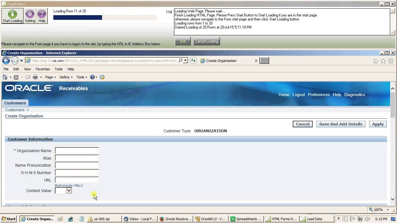The height and width of the screenshot is (223, 397).
Task: Click the Cancel button
Action: click(302, 124)
